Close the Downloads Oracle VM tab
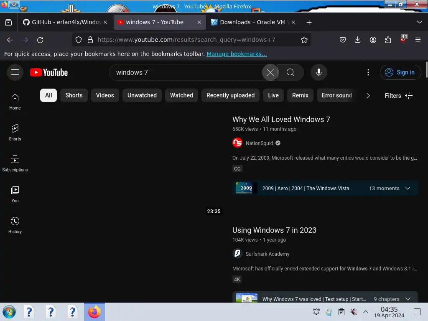Screen dimensions: 428x321 293,22
